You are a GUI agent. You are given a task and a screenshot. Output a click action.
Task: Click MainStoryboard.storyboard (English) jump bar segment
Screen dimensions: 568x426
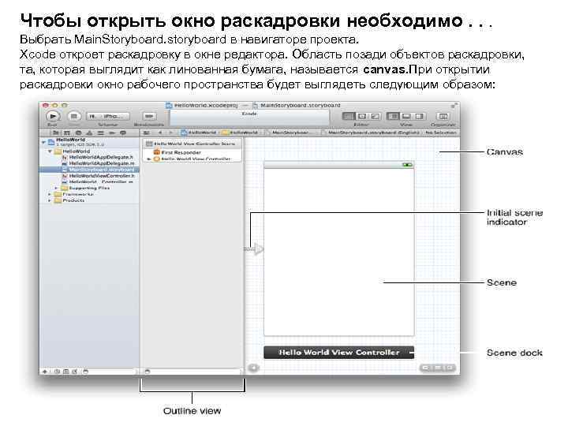371,133
